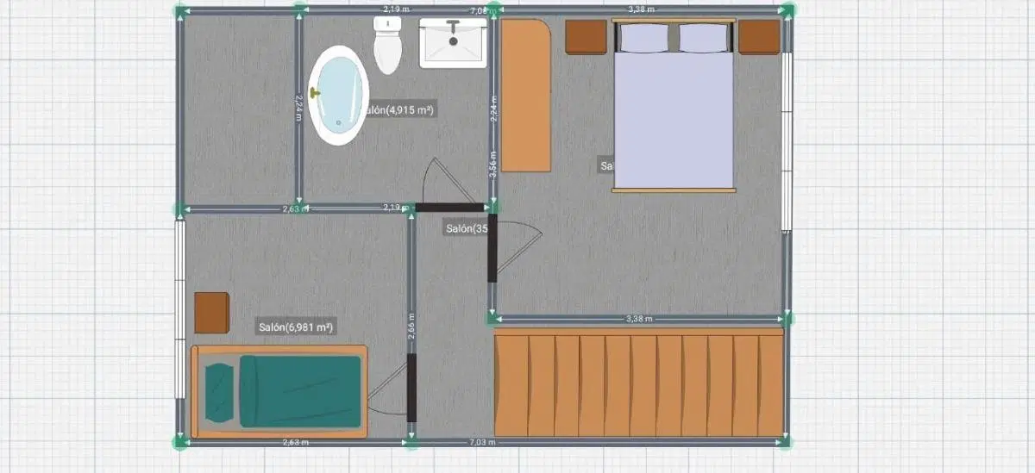Click the cut-off Sa label beside the double bed
Image resolution: width=1035 pixels, height=473 pixels.
pyautogui.click(x=606, y=165)
